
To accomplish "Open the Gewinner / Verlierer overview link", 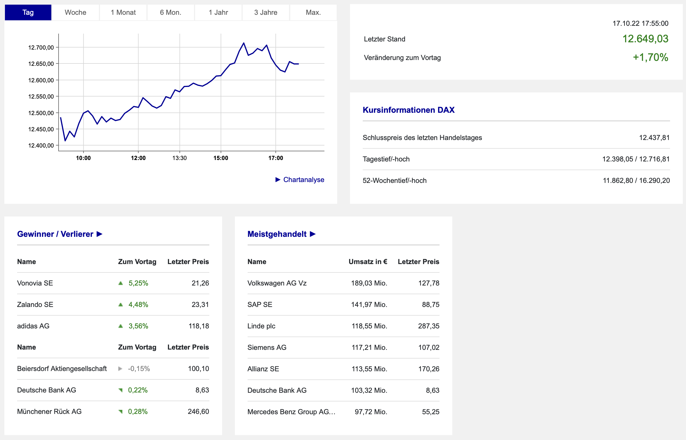I will pyautogui.click(x=55, y=234).
